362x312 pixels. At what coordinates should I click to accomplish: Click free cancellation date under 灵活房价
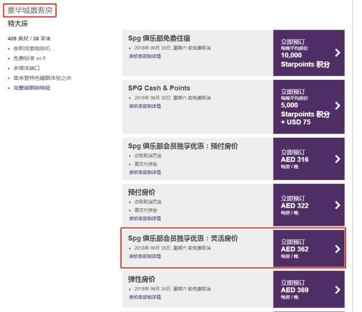173,248
